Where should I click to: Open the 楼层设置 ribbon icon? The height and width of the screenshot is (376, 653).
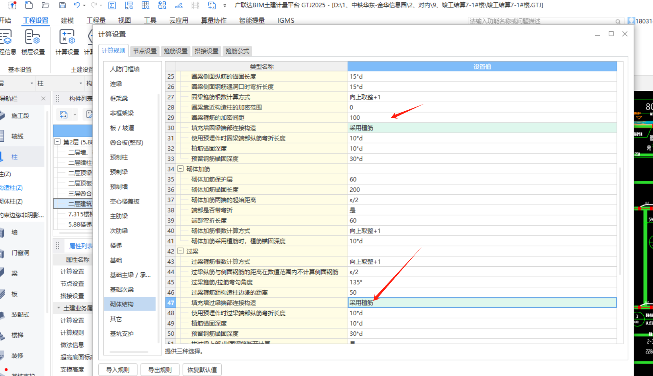(33, 42)
